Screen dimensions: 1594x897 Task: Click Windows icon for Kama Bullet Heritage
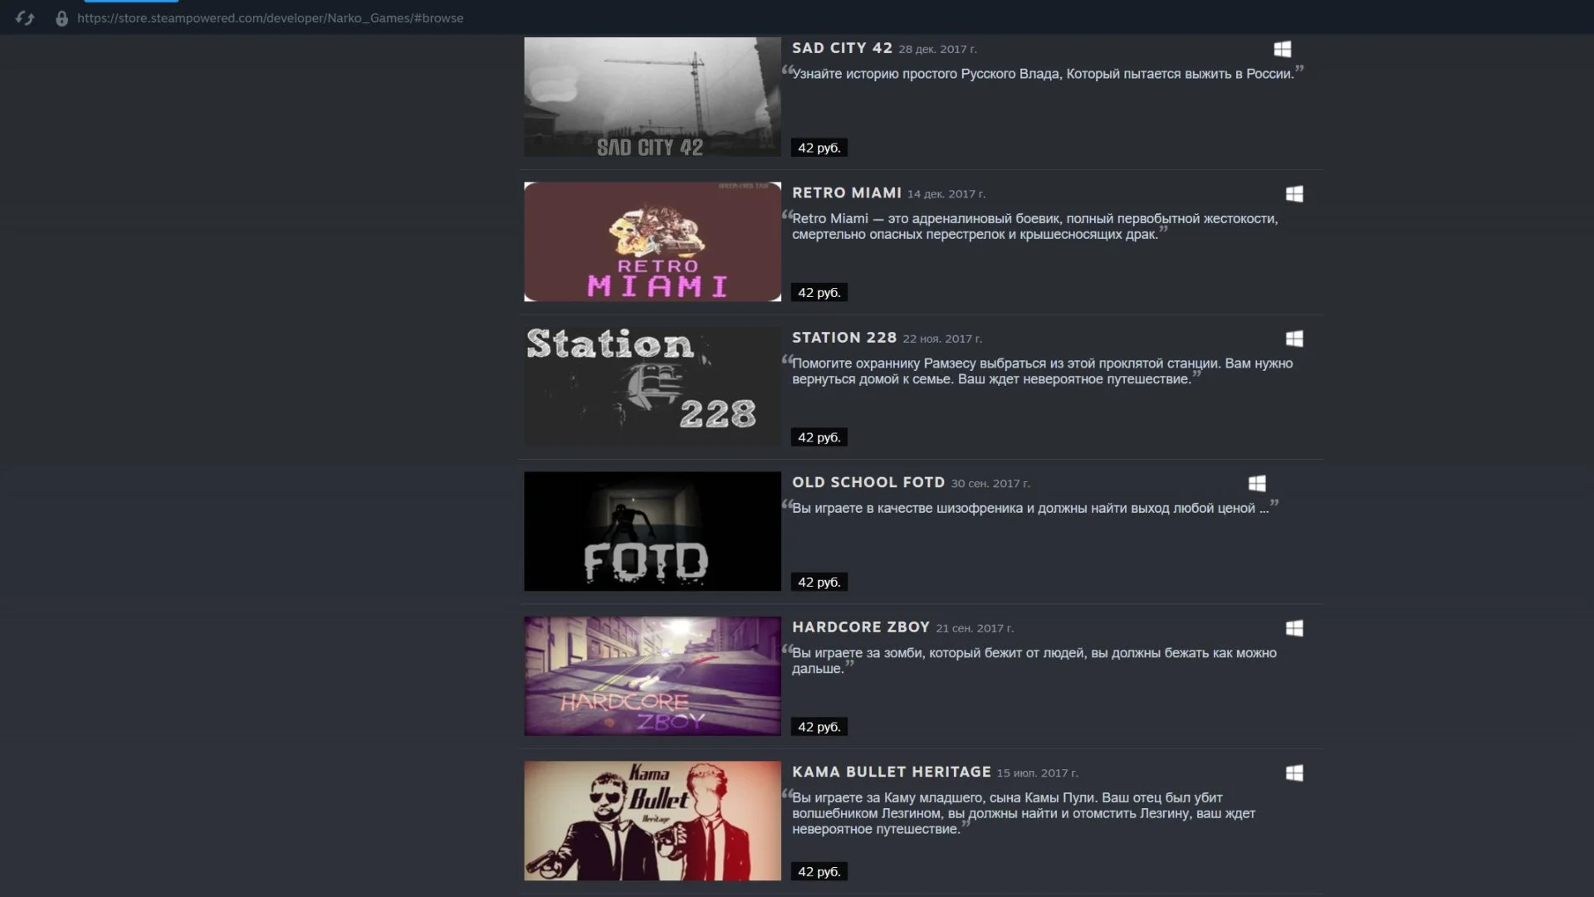click(x=1293, y=773)
